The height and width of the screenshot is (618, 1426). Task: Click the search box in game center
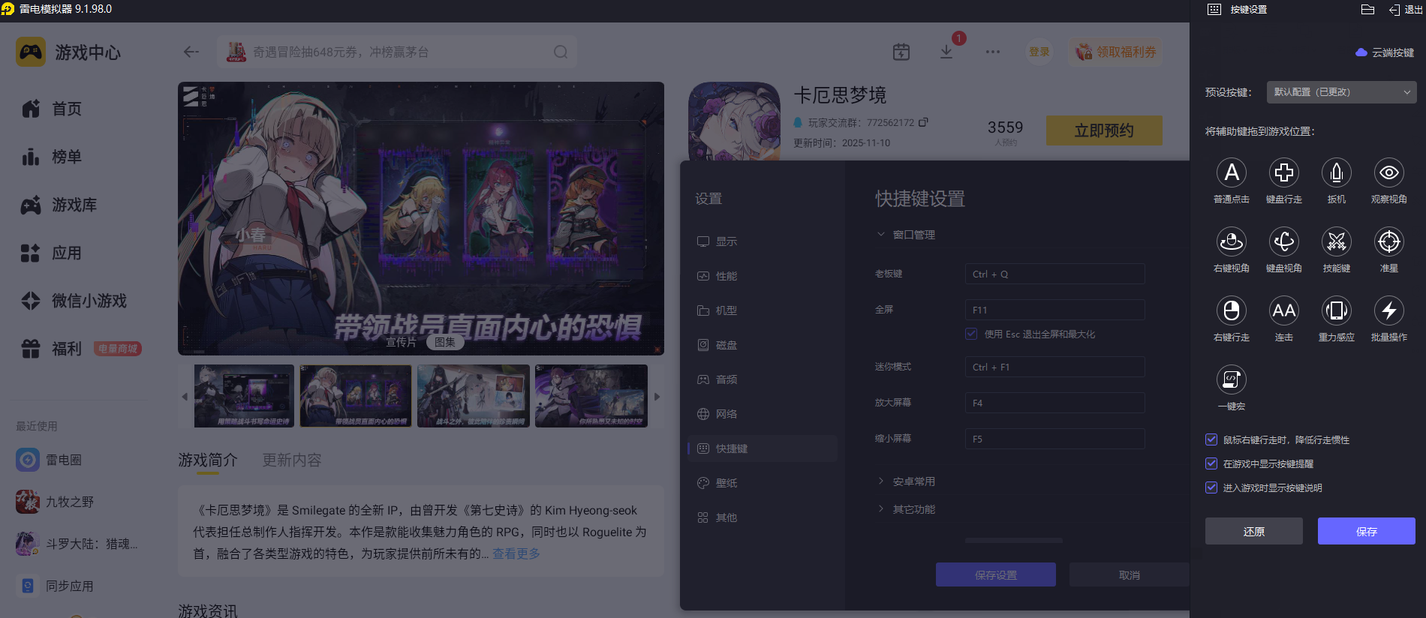click(x=397, y=52)
